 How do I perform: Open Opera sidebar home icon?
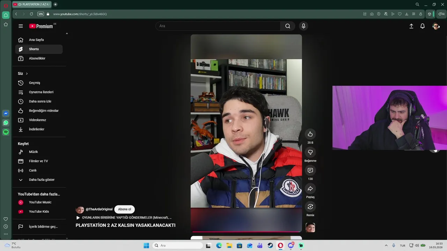(6, 15)
